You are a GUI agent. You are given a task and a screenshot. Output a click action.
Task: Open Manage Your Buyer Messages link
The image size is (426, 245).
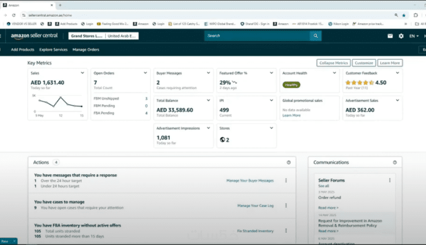pos(250,181)
